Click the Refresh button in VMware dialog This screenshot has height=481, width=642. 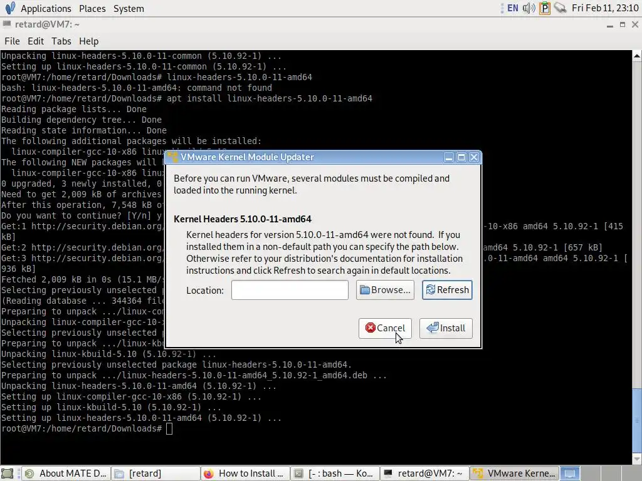point(447,290)
